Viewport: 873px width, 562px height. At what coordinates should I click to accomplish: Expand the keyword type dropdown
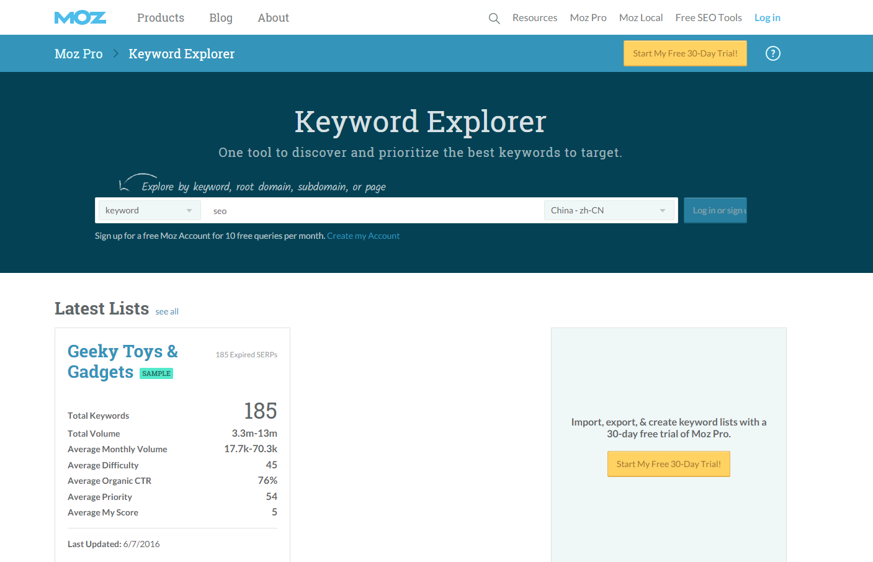(150, 210)
